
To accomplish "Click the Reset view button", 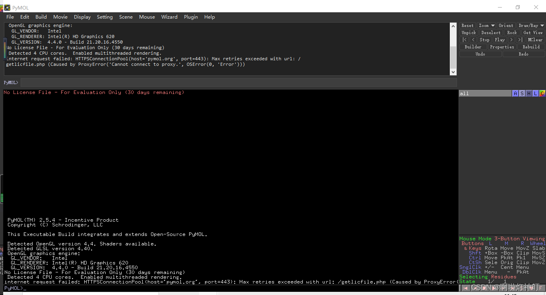I will pos(467,25).
